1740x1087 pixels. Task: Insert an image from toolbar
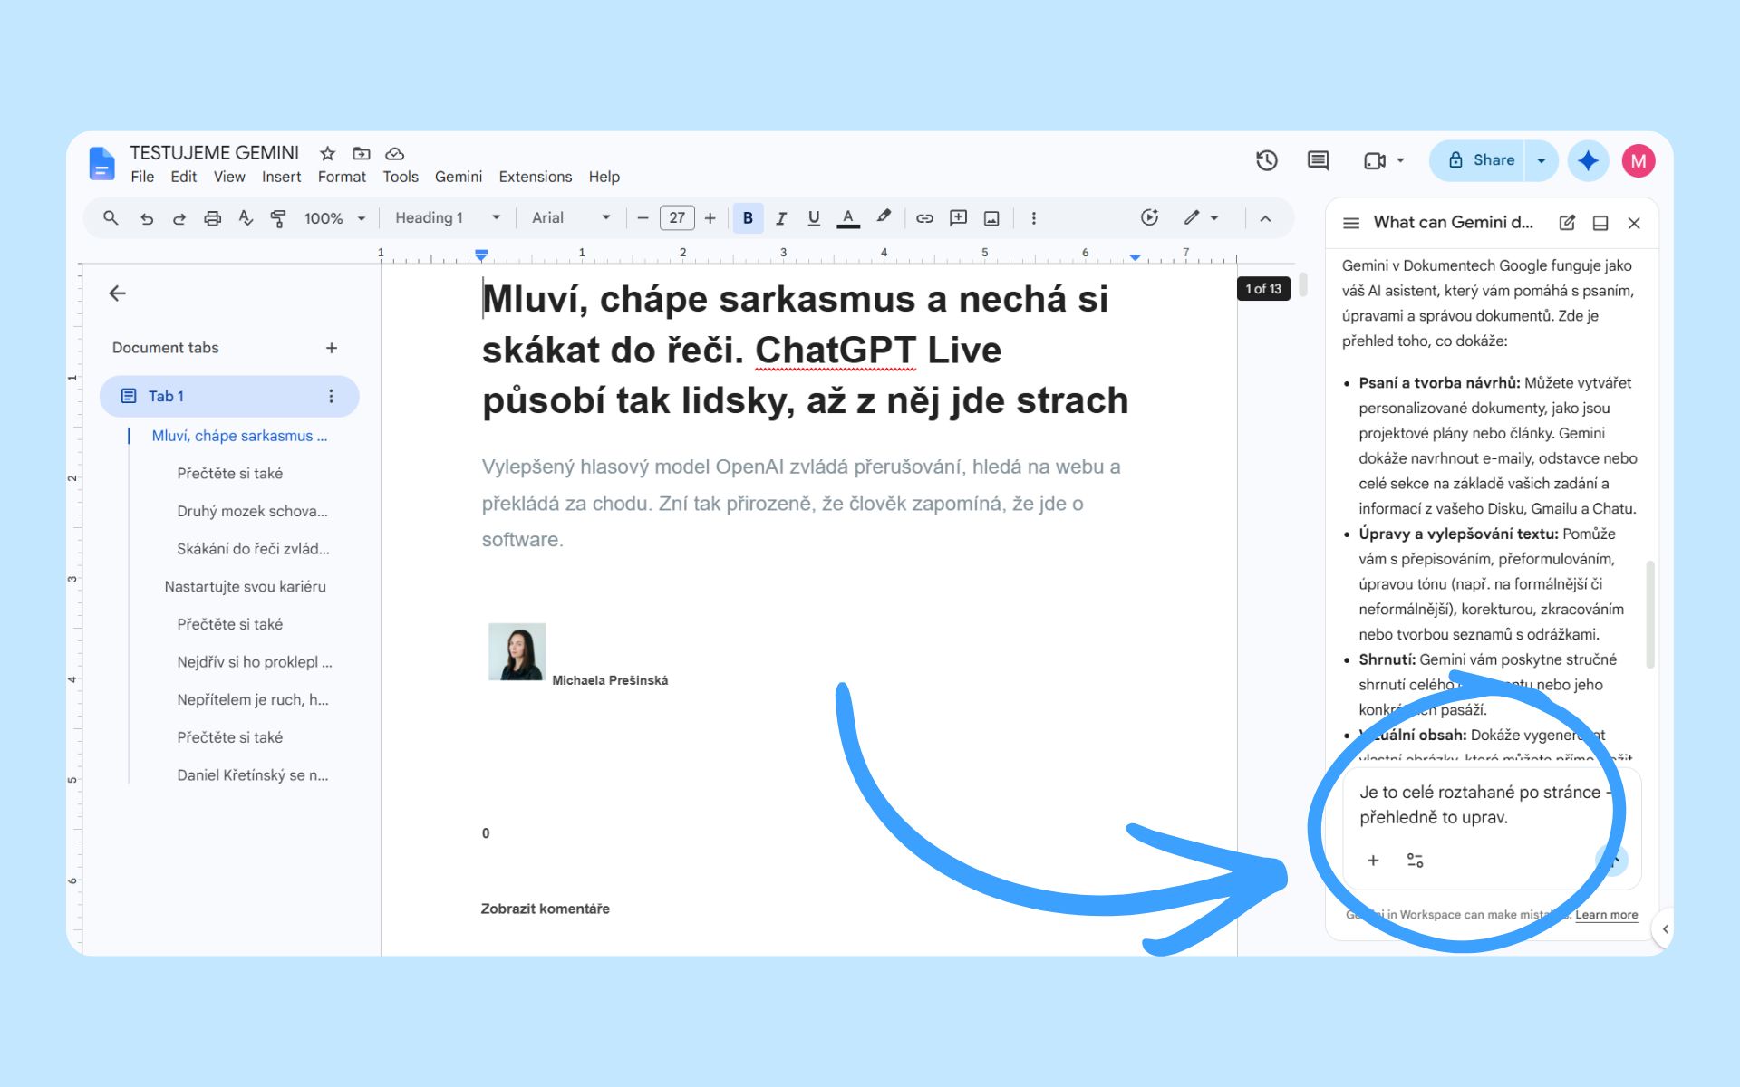pos(991,218)
